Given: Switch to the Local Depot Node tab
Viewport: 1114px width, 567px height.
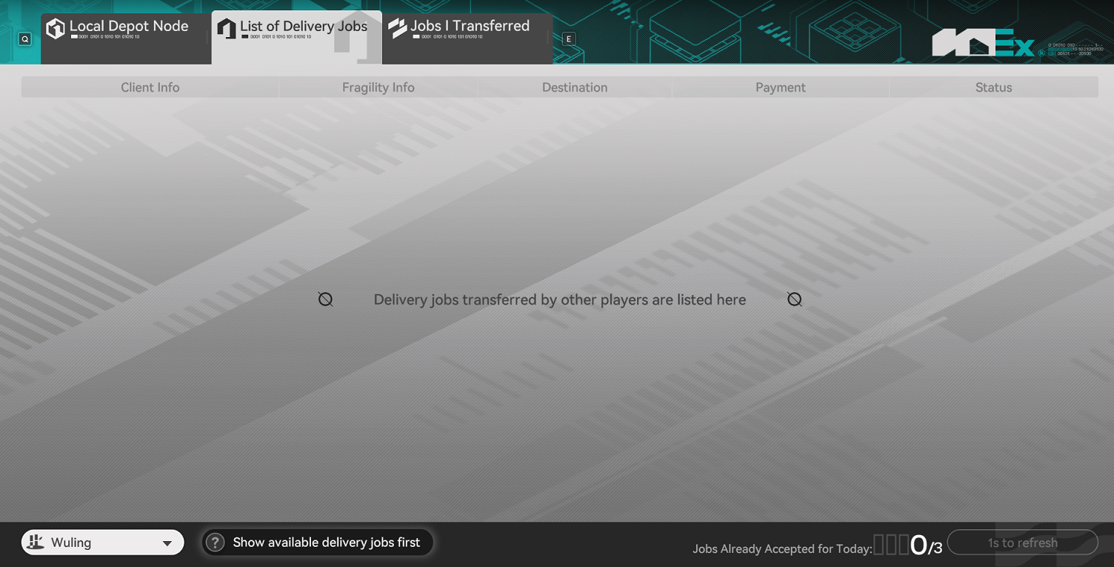Looking at the screenshot, I should tap(126, 39).
